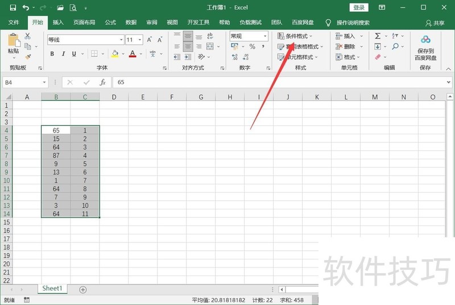455x305 pixels.
Task: Switch to the 插入 ribbon tab
Action: point(58,22)
